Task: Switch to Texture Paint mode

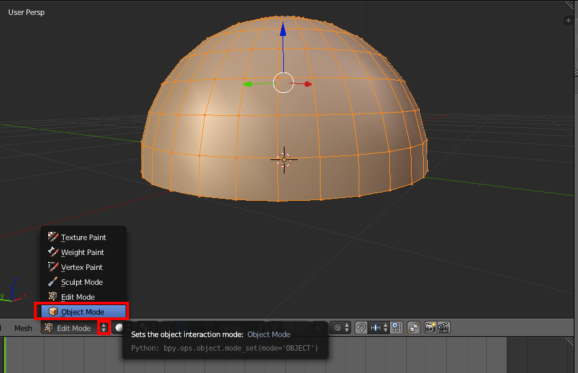Action: 84,237
